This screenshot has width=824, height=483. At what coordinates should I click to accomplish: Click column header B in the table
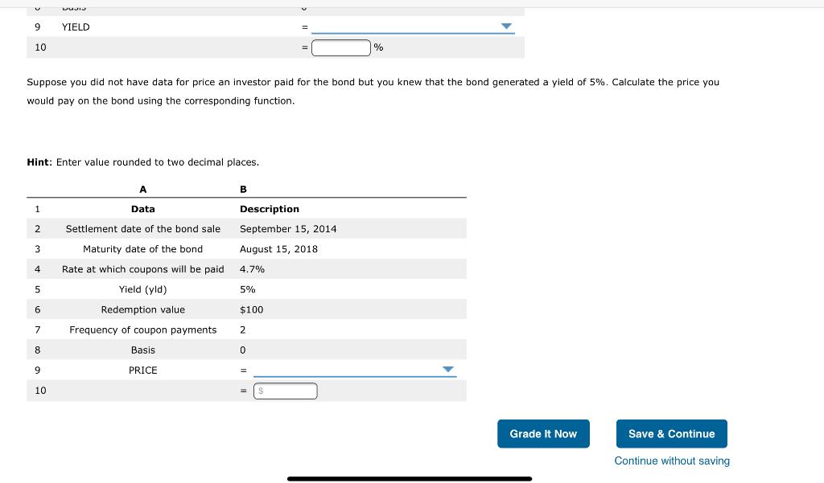click(243, 189)
